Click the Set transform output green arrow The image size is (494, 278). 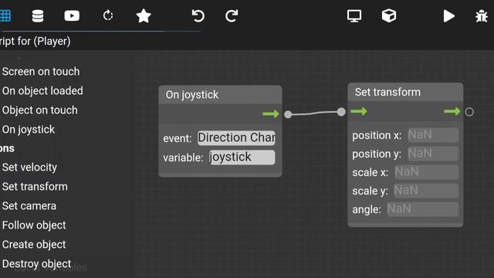(x=452, y=111)
